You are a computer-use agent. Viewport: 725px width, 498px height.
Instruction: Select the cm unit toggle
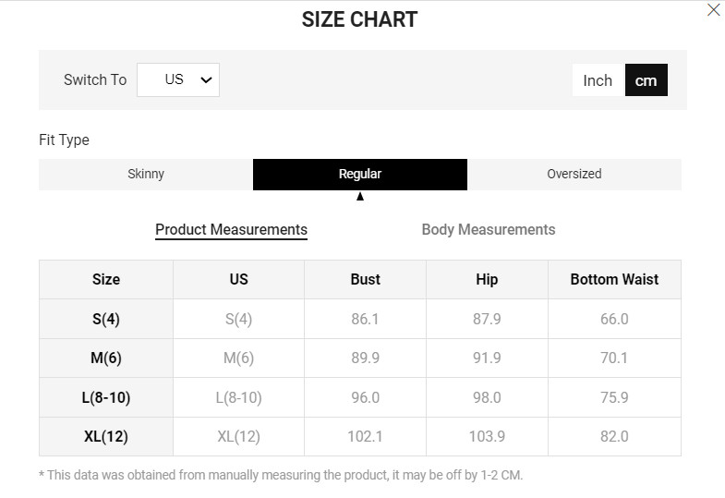[646, 80]
